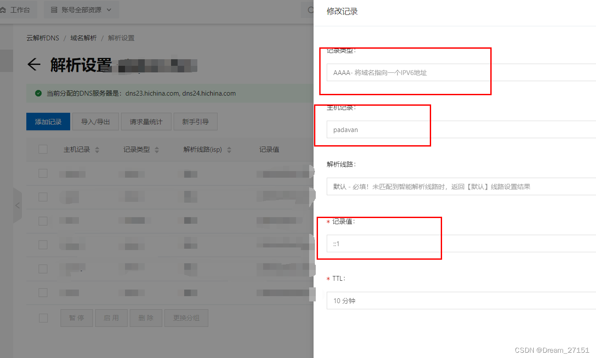596x358 pixels.
Task: Click the back arrow beside 解析设置
Action: (34, 65)
